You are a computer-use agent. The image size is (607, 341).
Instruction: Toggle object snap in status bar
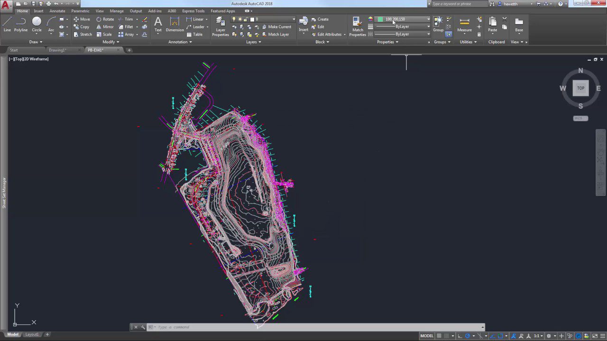500,336
